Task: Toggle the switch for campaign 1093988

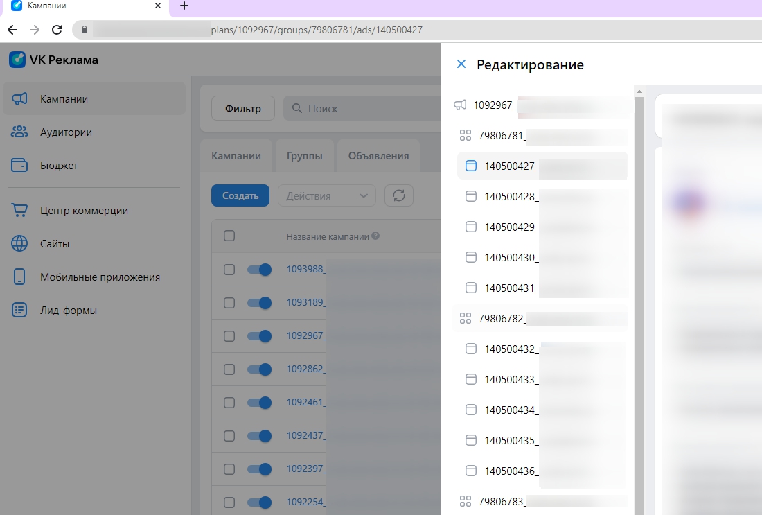Action: (259, 270)
